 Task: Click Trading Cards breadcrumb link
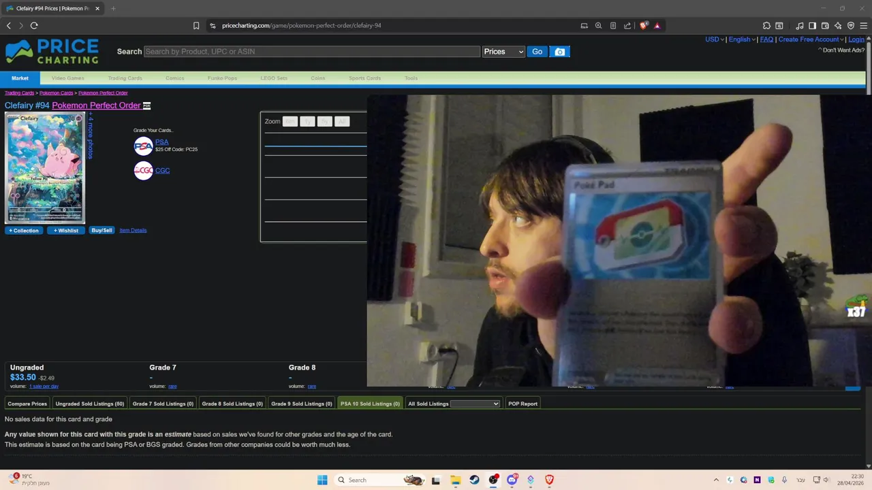pyautogui.click(x=19, y=93)
